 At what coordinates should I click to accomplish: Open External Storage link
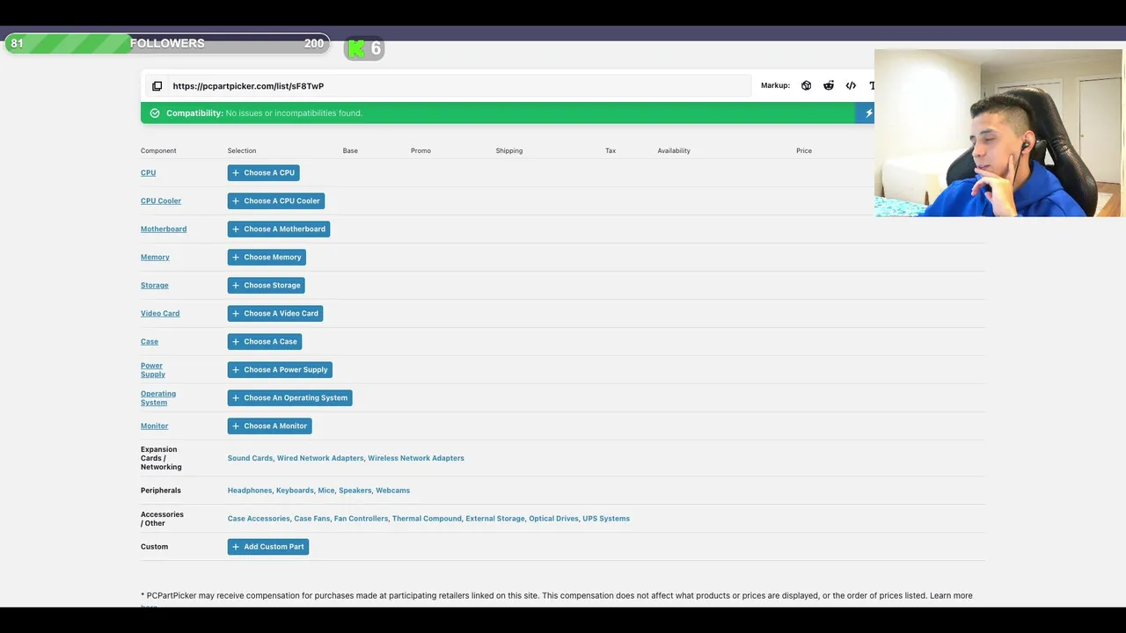click(x=495, y=519)
